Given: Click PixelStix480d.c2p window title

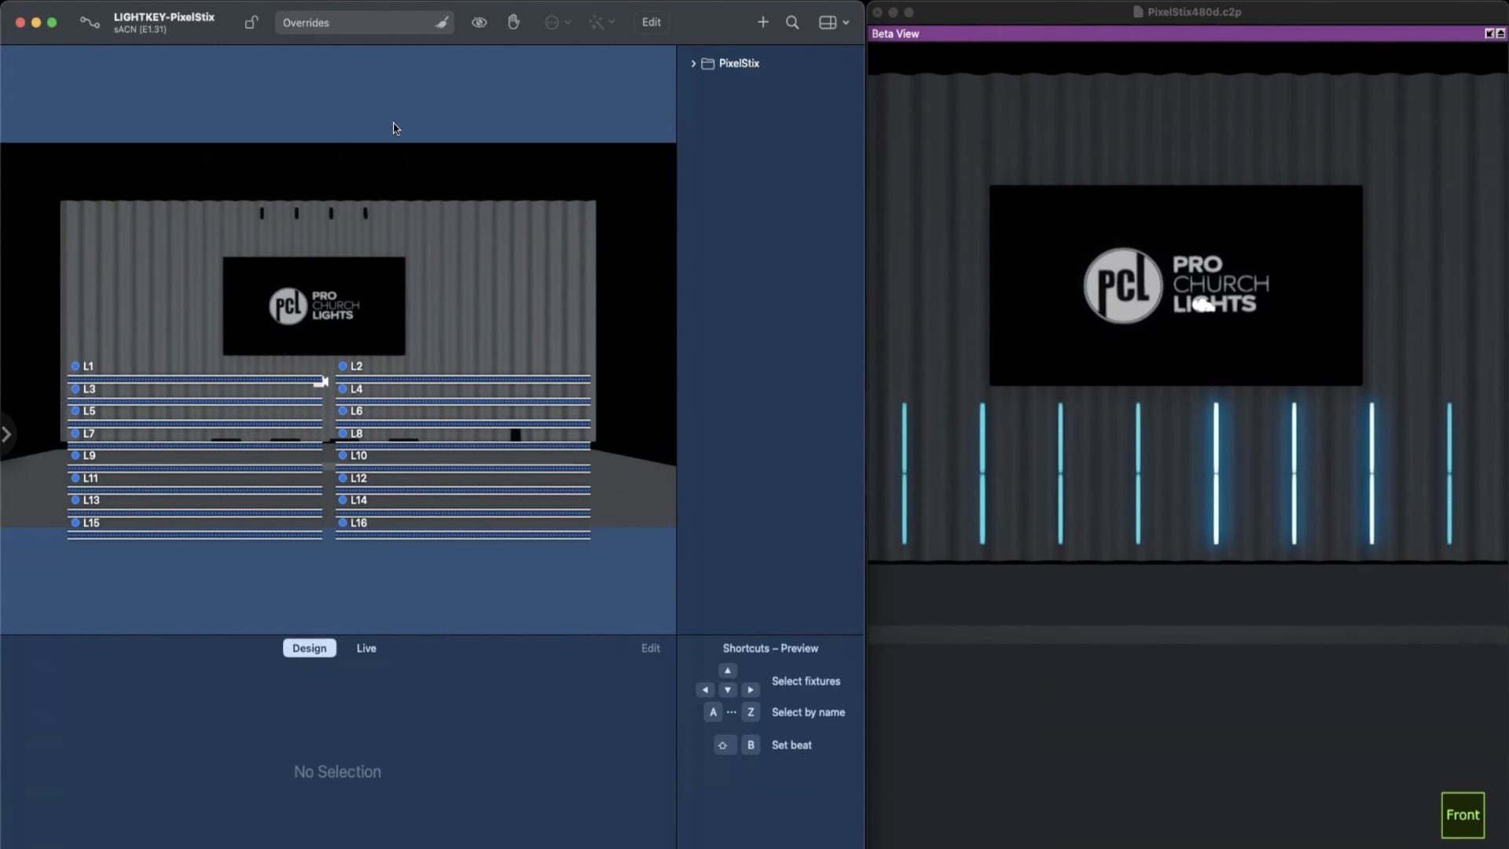Looking at the screenshot, I should pos(1194,12).
